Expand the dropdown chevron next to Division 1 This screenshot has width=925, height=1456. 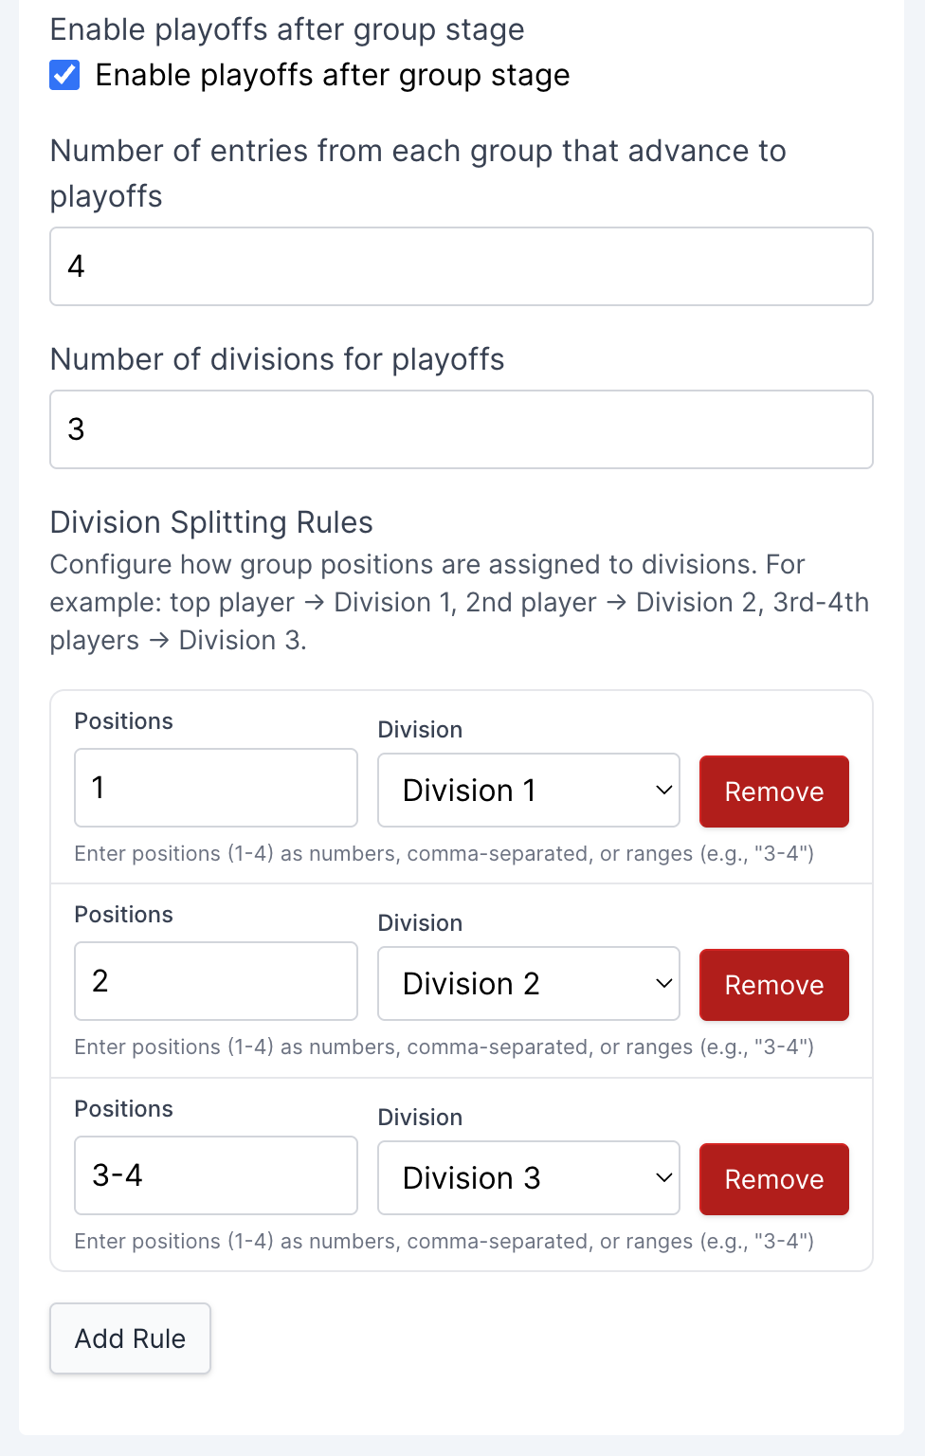[x=663, y=790]
